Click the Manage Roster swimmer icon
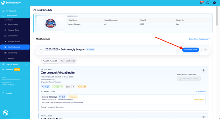Image resolution: width=220 pixels, height=119 pixels. tap(5, 42)
